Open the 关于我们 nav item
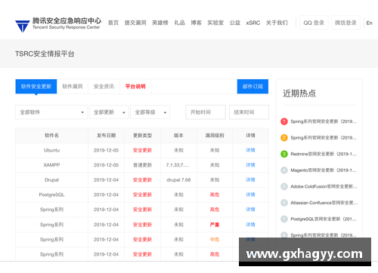This screenshot has width=378, height=273. tap(277, 23)
